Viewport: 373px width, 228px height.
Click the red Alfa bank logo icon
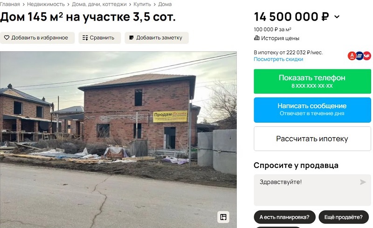[x=352, y=56]
